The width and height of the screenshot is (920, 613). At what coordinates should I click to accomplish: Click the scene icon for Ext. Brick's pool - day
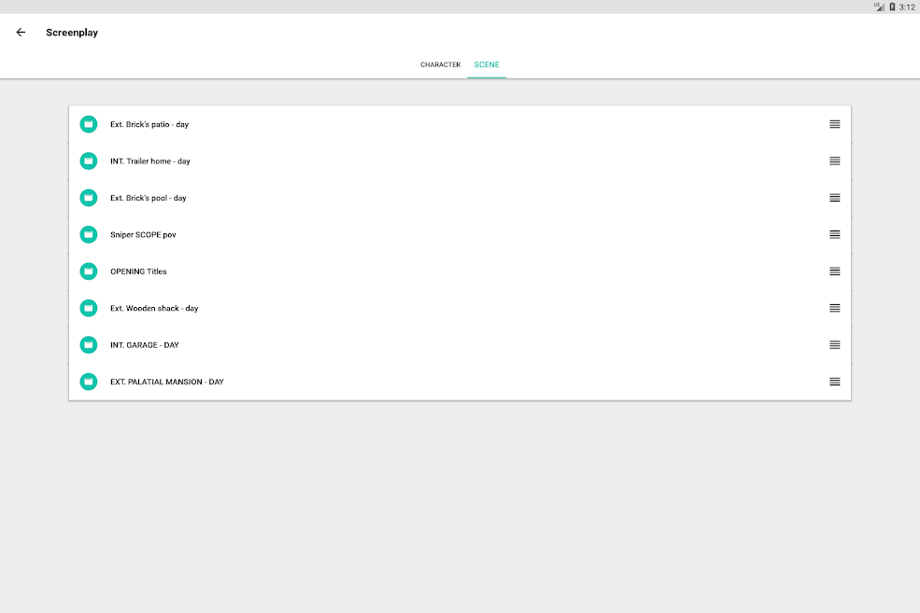(x=89, y=198)
